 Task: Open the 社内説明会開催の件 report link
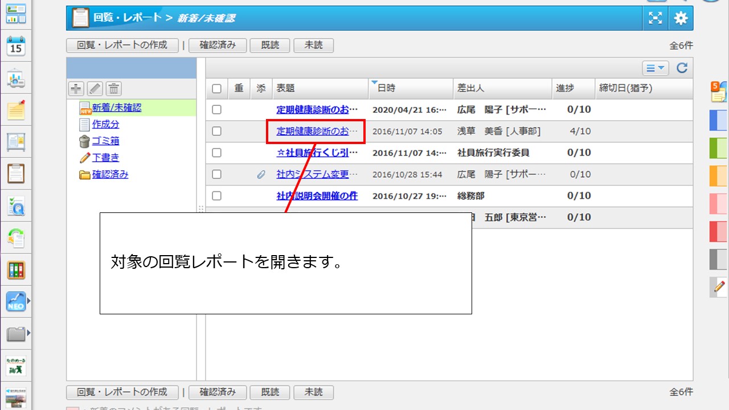pos(317,196)
